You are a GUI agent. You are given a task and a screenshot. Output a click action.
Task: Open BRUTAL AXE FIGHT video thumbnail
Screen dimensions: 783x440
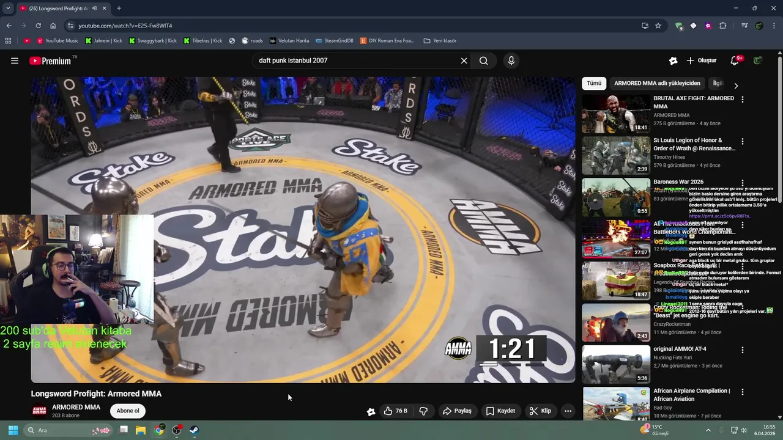point(616,114)
